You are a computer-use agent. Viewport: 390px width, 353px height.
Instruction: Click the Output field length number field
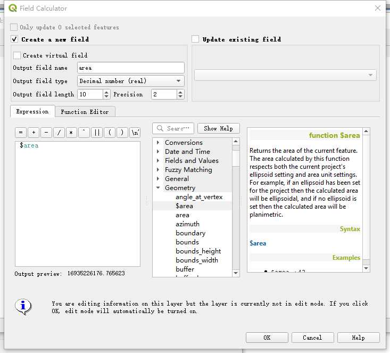[90, 94]
